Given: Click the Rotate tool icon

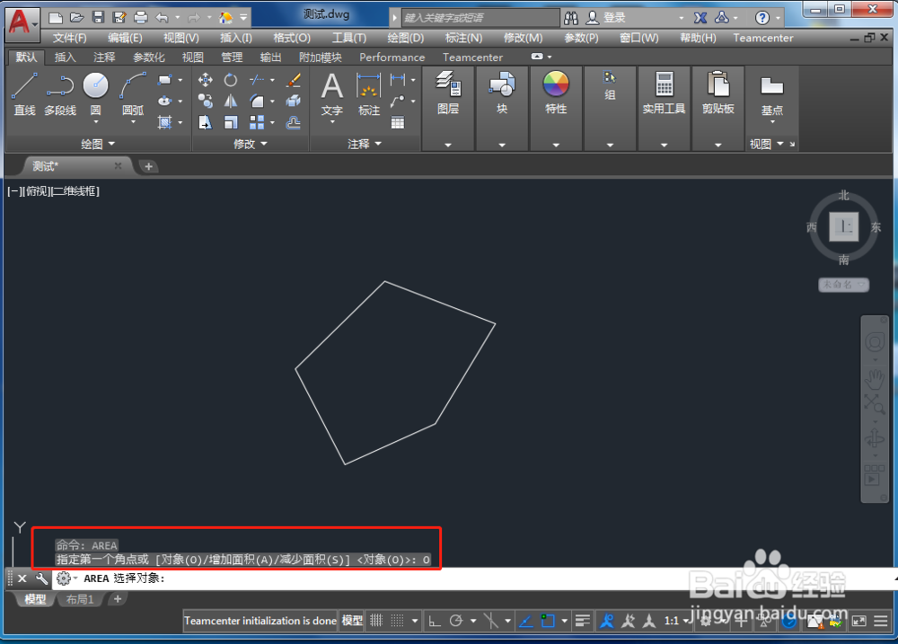Looking at the screenshot, I should (x=230, y=80).
